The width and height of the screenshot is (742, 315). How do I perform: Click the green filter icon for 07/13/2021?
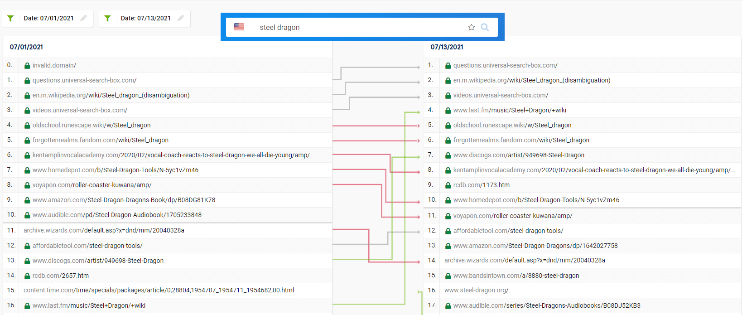tap(107, 19)
